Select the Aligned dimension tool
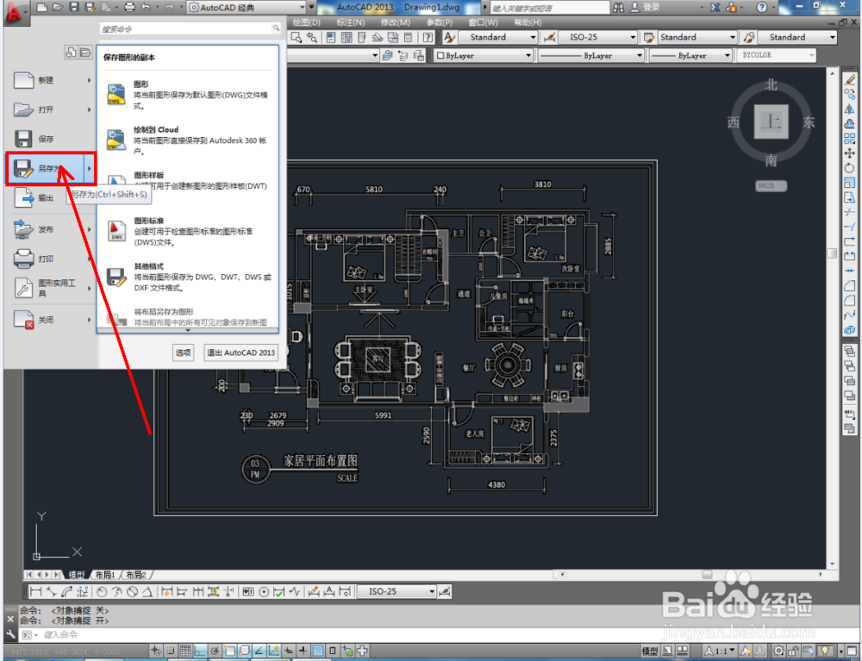 click(52, 592)
